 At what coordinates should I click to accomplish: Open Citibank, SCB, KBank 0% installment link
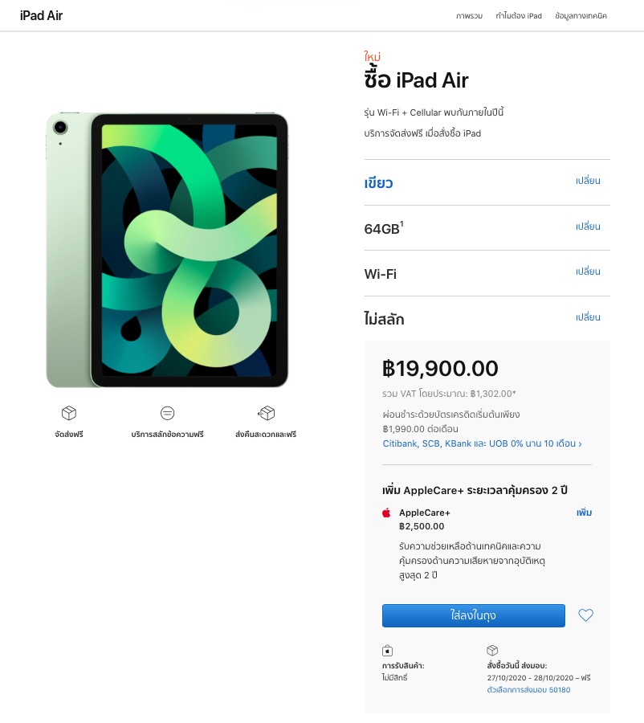(x=482, y=443)
